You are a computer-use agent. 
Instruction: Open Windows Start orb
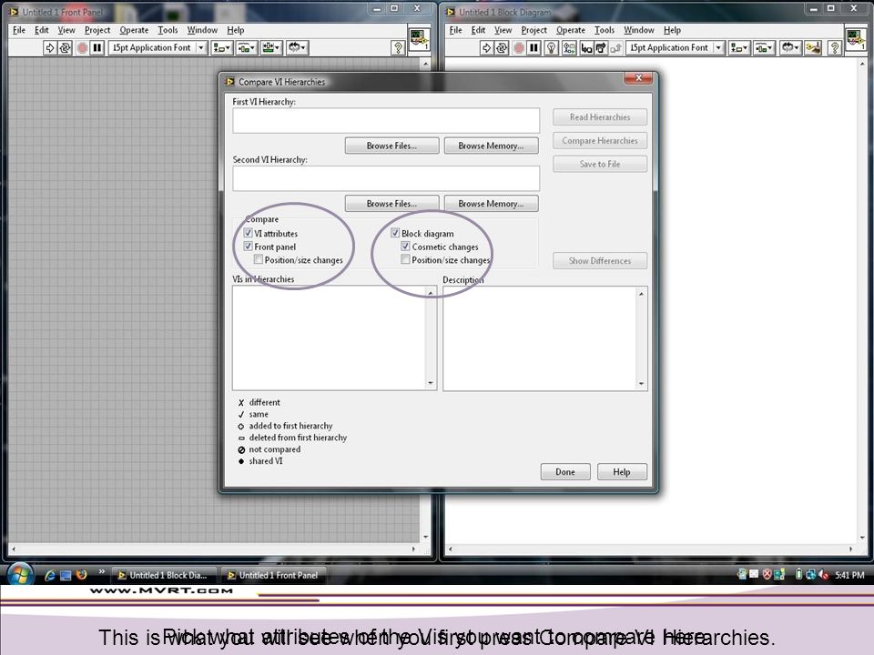[19, 575]
